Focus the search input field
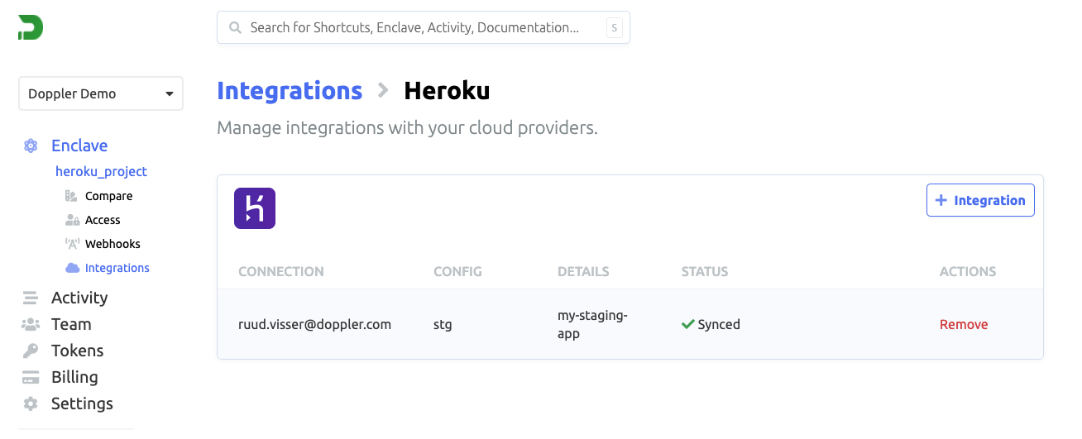This screenshot has width=1082, height=439. coord(424,27)
